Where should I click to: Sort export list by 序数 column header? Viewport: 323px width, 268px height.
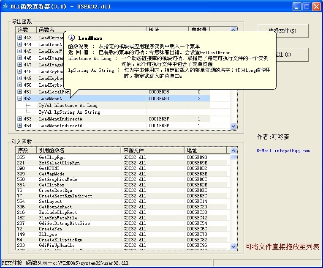click(26, 30)
